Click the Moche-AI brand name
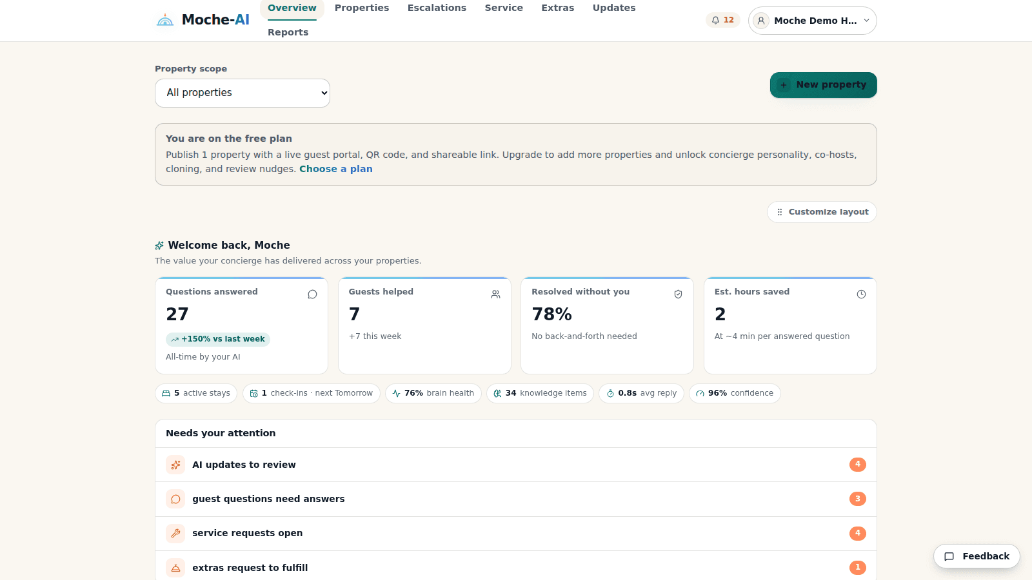The width and height of the screenshot is (1032, 580). (x=215, y=20)
